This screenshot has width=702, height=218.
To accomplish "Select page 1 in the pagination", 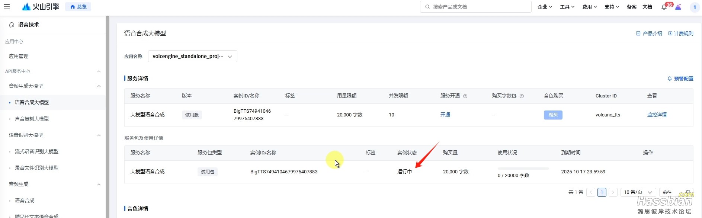I will pos(602,192).
